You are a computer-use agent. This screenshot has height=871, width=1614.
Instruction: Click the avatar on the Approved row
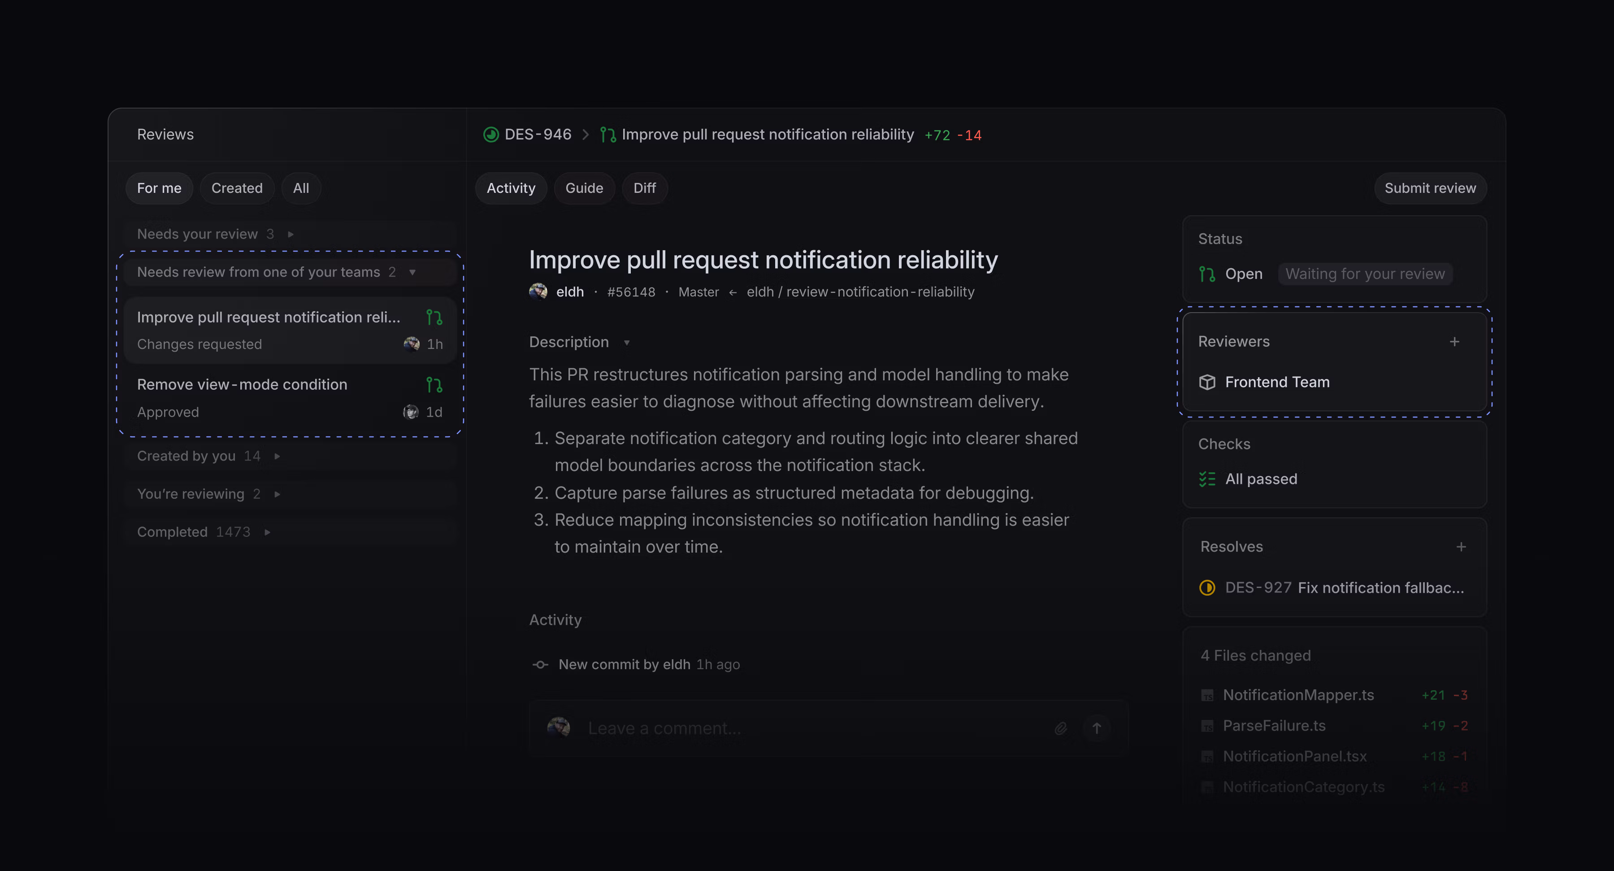click(x=411, y=412)
